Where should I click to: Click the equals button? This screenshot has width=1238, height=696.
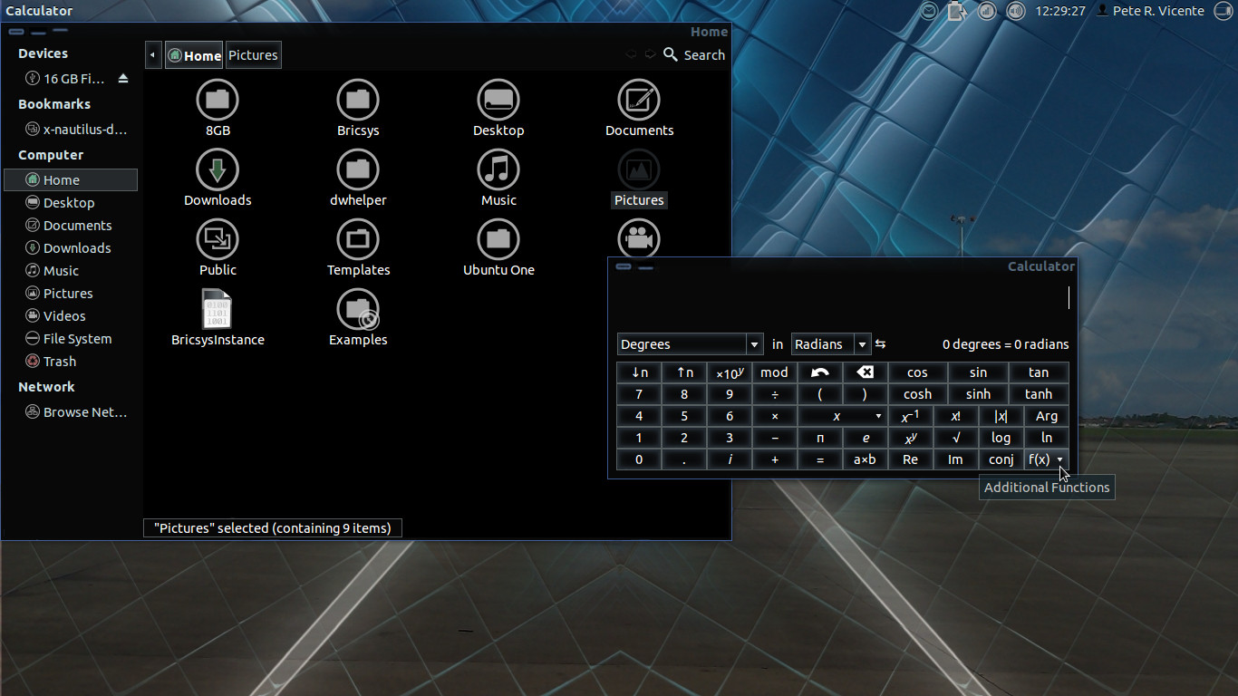(x=820, y=459)
